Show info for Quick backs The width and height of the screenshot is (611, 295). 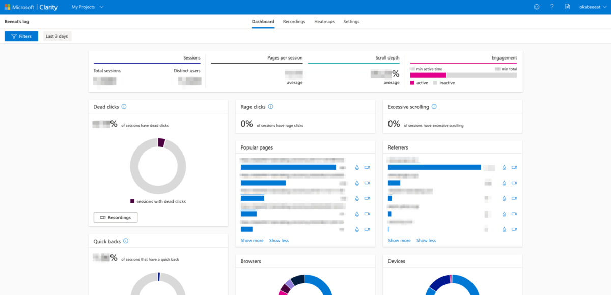[125, 241]
